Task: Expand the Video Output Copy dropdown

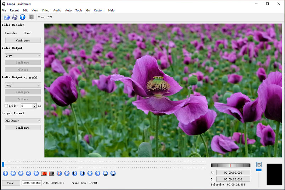Action: [x=23, y=56]
